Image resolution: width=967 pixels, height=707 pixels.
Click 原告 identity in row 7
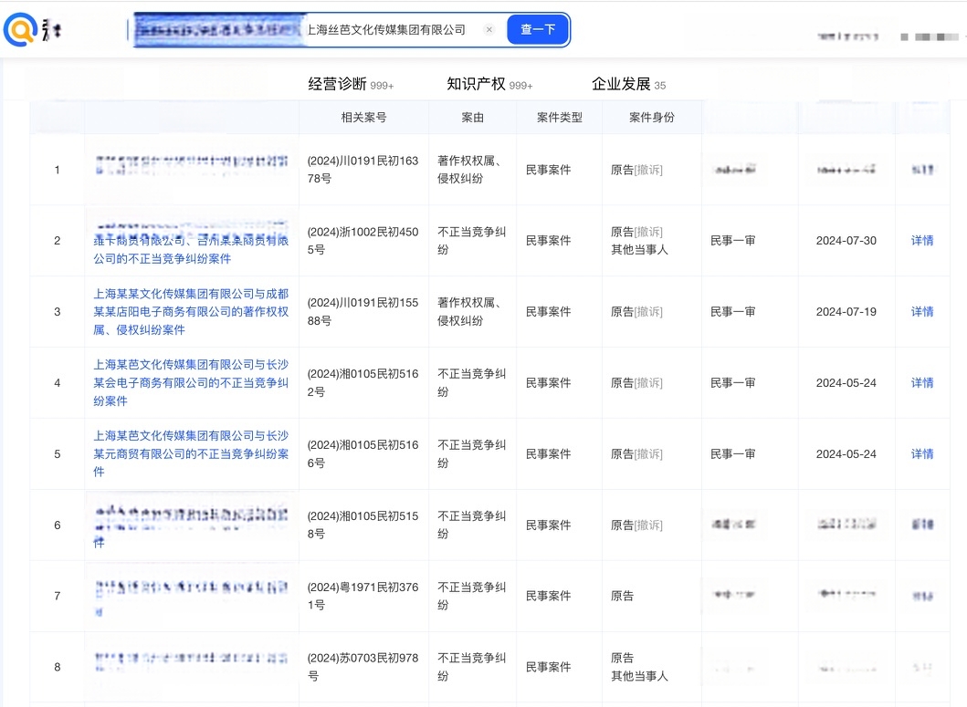click(x=622, y=596)
